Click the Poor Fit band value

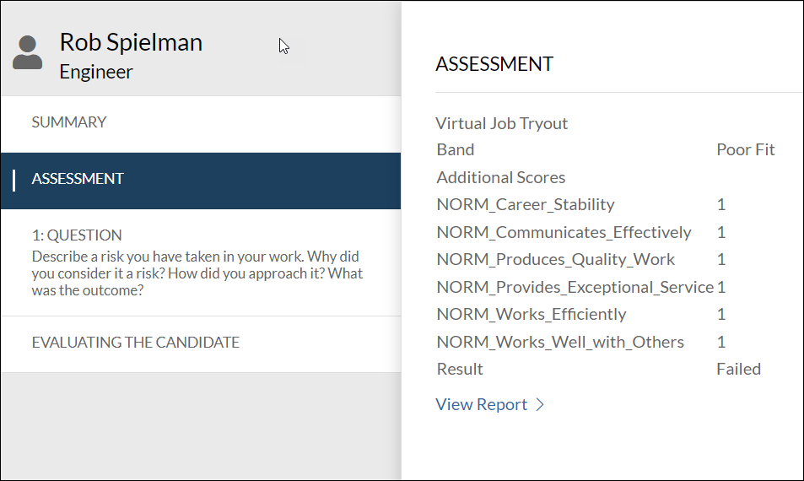click(x=745, y=150)
